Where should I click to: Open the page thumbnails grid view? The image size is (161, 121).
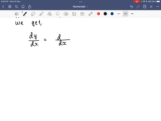10,7
